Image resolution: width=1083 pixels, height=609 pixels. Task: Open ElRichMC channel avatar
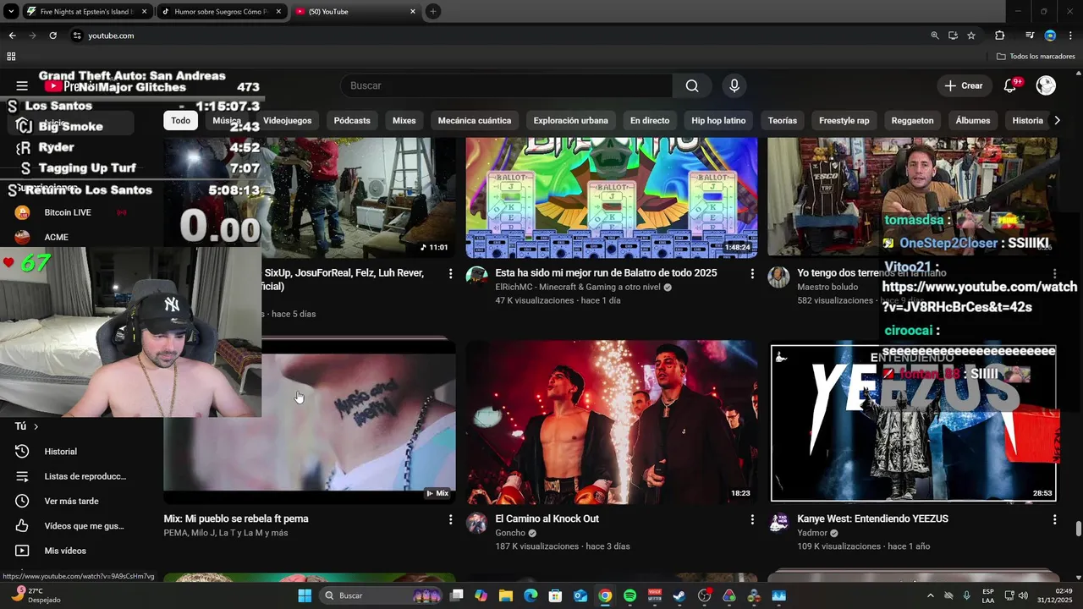(477, 277)
